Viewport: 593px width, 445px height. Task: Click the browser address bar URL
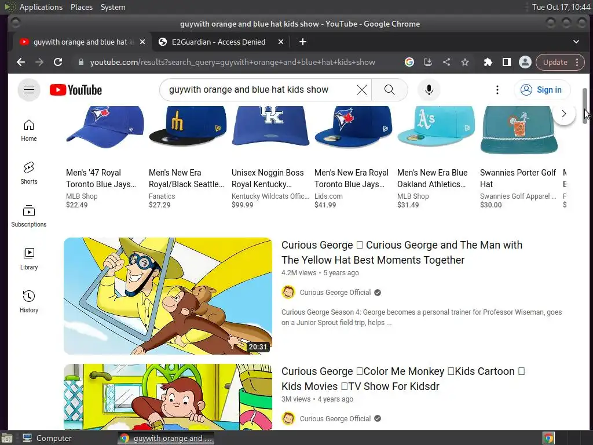point(233,62)
